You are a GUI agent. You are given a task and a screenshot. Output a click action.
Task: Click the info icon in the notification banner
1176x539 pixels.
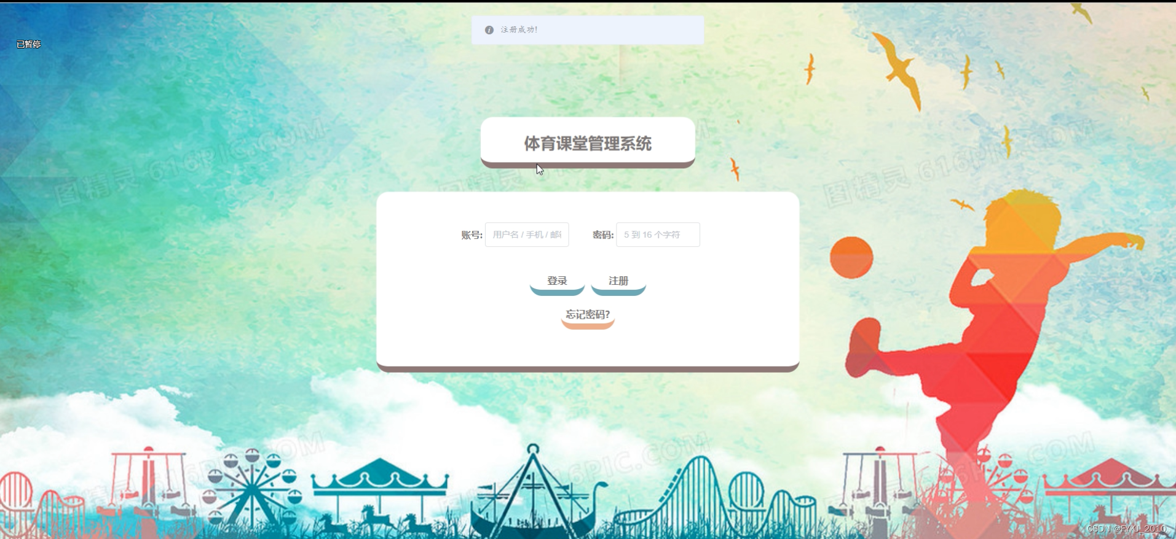point(489,30)
